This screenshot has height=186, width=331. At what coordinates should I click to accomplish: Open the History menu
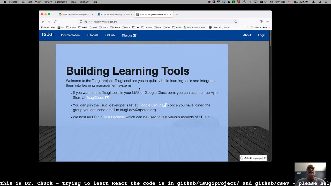click(48, 2)
